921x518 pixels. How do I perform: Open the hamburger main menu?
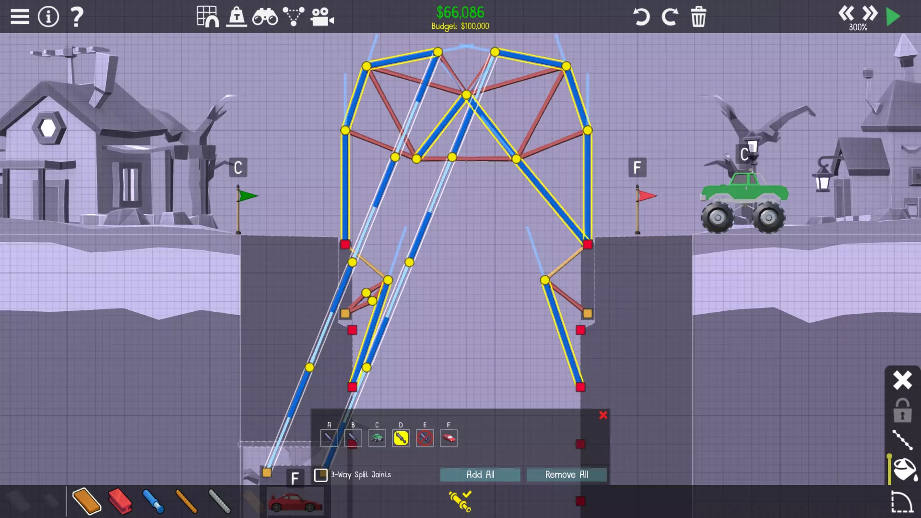click(x=20, y=17)
